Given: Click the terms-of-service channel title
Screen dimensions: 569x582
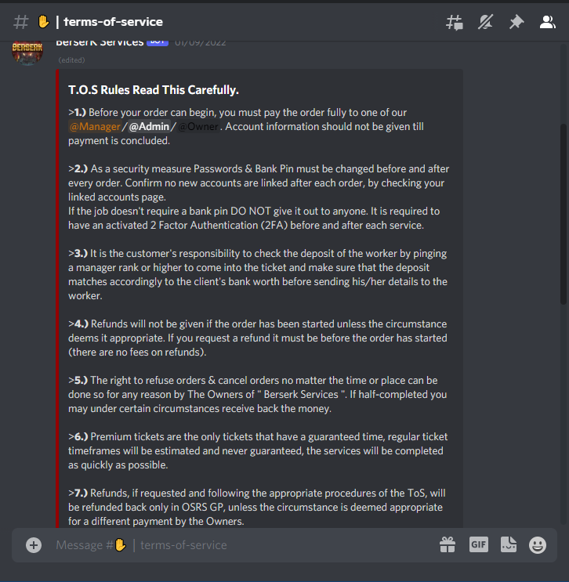Looking at the screenshot, I should coord(113,22).
